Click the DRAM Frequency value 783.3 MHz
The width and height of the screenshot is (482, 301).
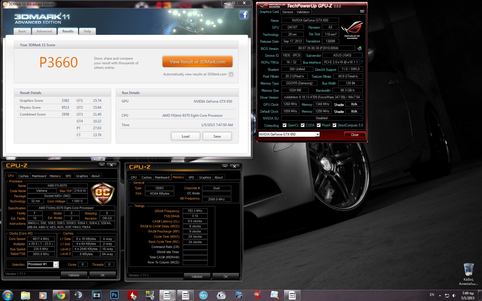[195, 211]
